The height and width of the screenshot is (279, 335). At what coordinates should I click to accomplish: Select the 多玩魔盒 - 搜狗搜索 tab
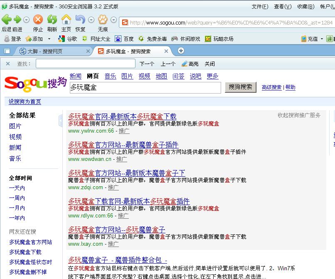[x=128, y=51]
